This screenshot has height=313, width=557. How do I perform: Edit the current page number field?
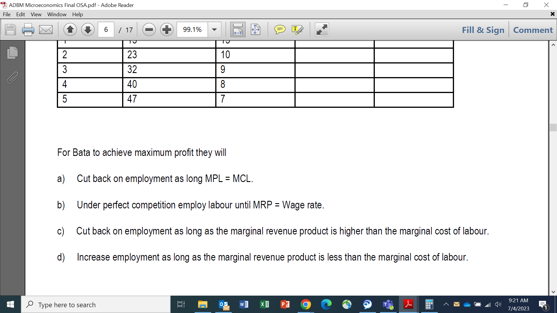(x=106, y=29)
